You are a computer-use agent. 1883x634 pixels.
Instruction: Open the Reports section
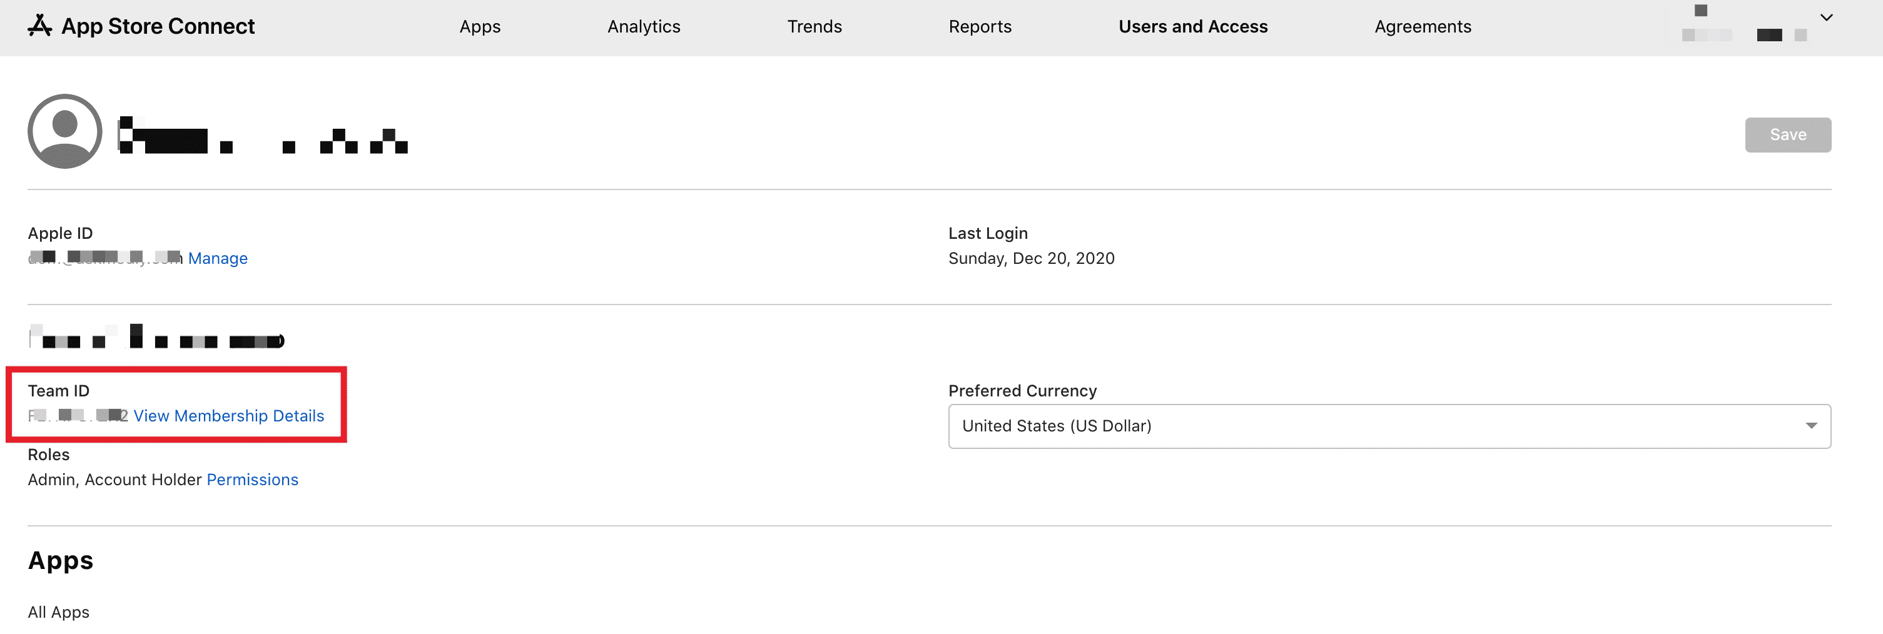click(x=980, y=26)
